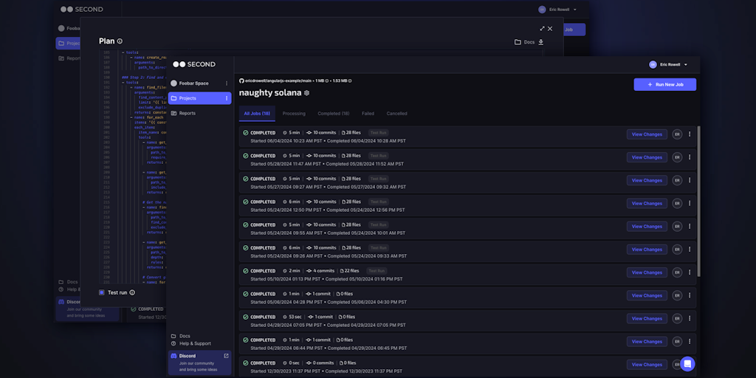This screenshot has height=378, width=756.
Task: Click the green check icon of the 12/30/2023 job
Action: pyautogui.click(x=245, y=363)
